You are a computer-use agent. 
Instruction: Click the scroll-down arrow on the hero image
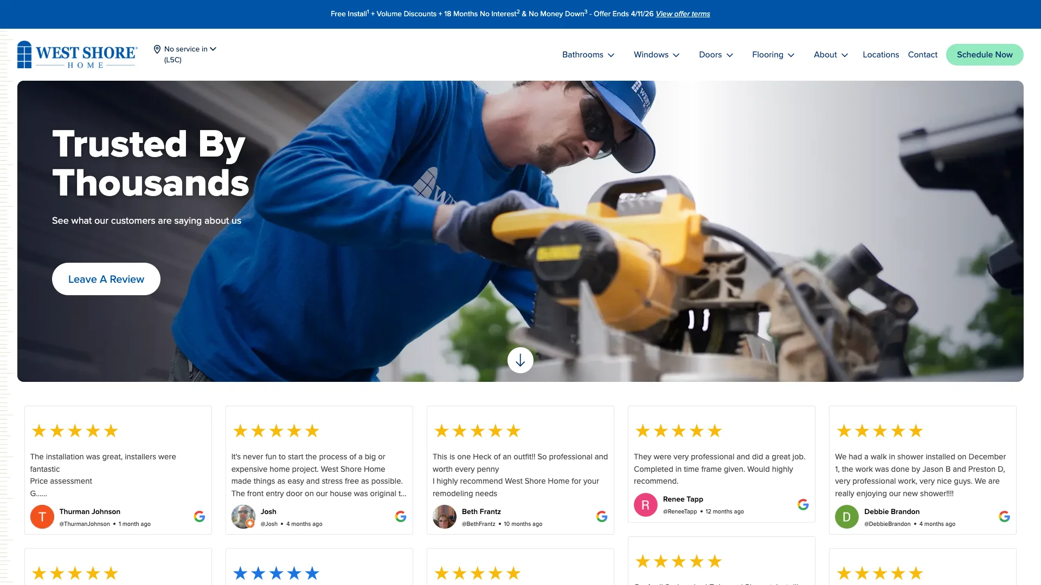pyautogui.click(x=520, y=360)
